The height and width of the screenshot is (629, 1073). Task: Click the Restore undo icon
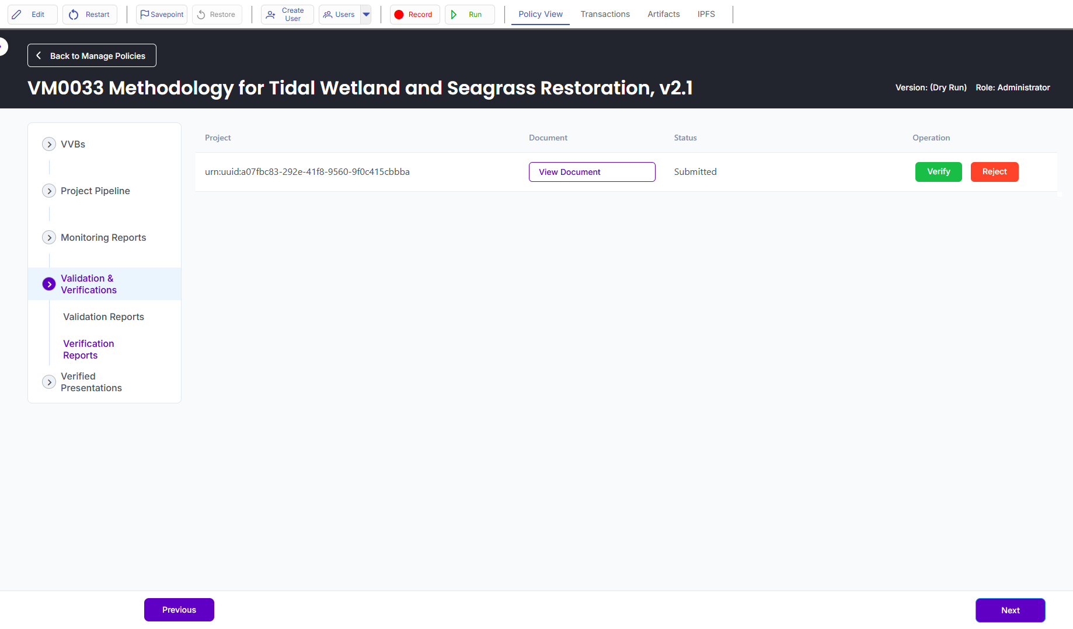[201, 15]
